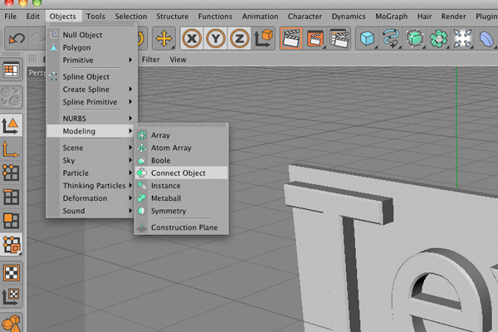Click the Undo arrow icon
498x332 pixels.
[x=17, y=39]
